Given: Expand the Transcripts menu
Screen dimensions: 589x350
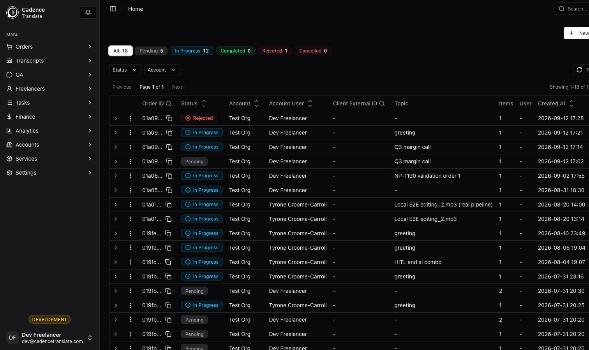Looking at the screenshot, I should [50, 61].
